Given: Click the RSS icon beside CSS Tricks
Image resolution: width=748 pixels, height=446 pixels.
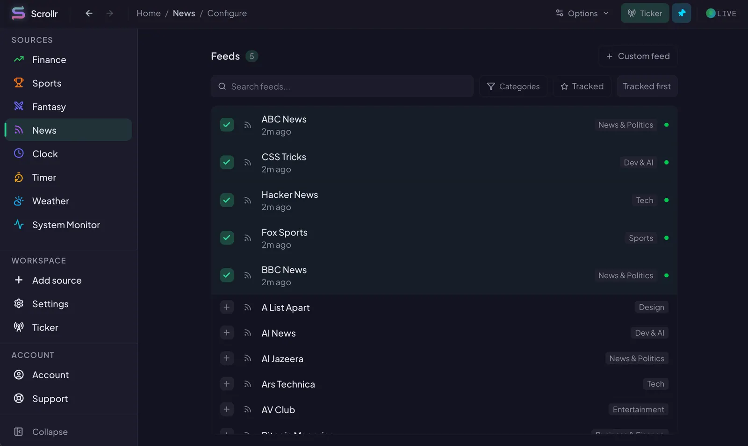Looking at the screenshot, I should 248,163.
